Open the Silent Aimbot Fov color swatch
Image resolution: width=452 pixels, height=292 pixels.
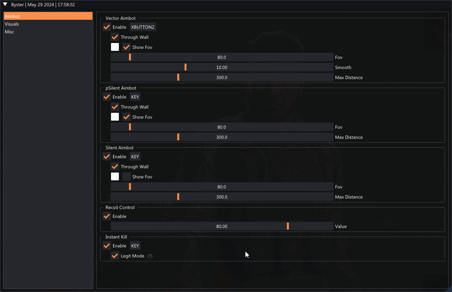click(115, 176)
